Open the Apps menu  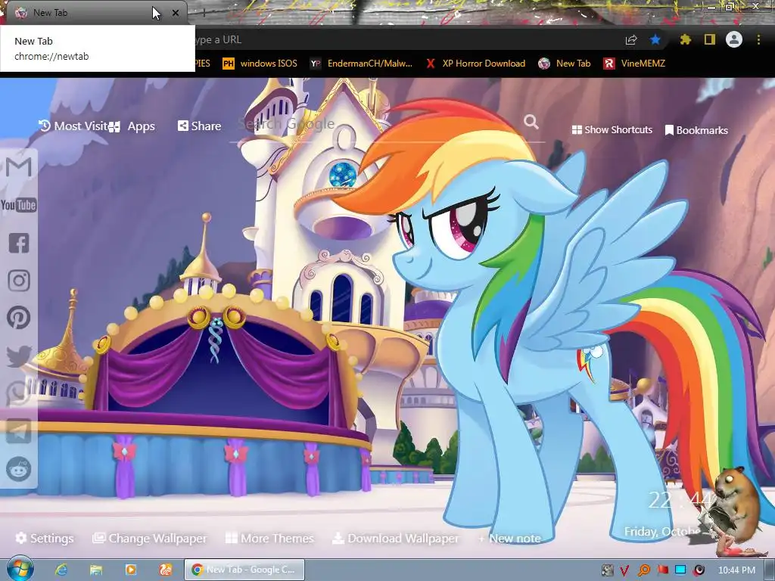click(132, 126)
